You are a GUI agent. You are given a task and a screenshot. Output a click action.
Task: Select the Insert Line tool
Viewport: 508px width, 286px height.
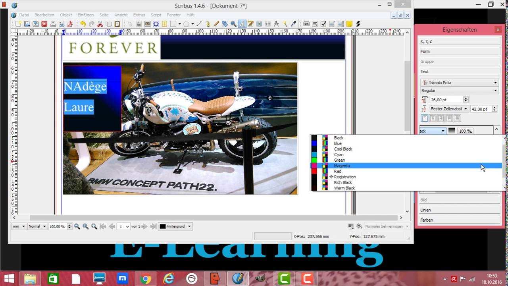click(x=199, y=24)
